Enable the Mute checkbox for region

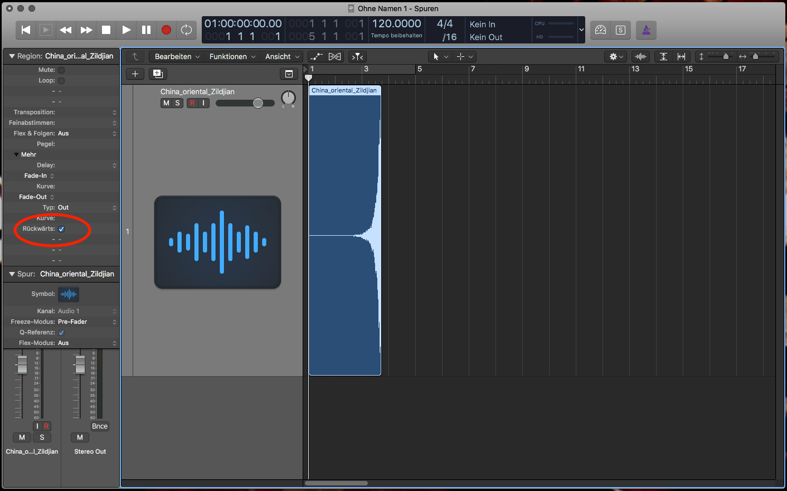[x=61, y=70]
